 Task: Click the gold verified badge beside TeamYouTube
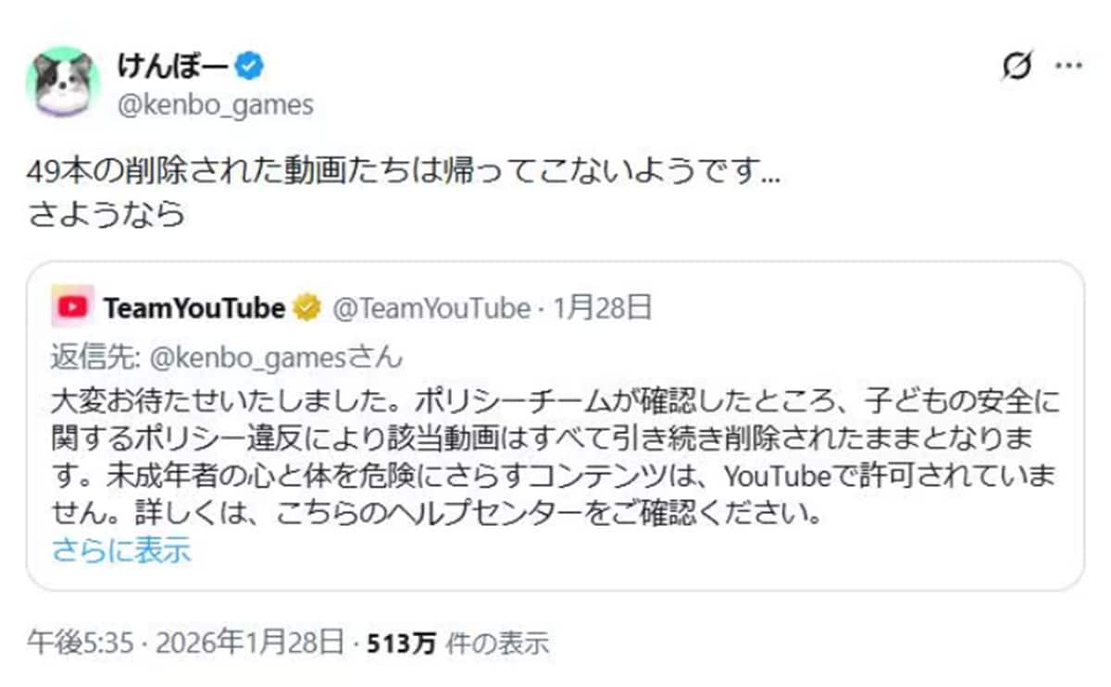click(x=306, y=308)
